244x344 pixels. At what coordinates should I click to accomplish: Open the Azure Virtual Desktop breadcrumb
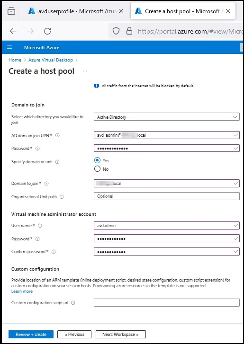coord(51,60)
